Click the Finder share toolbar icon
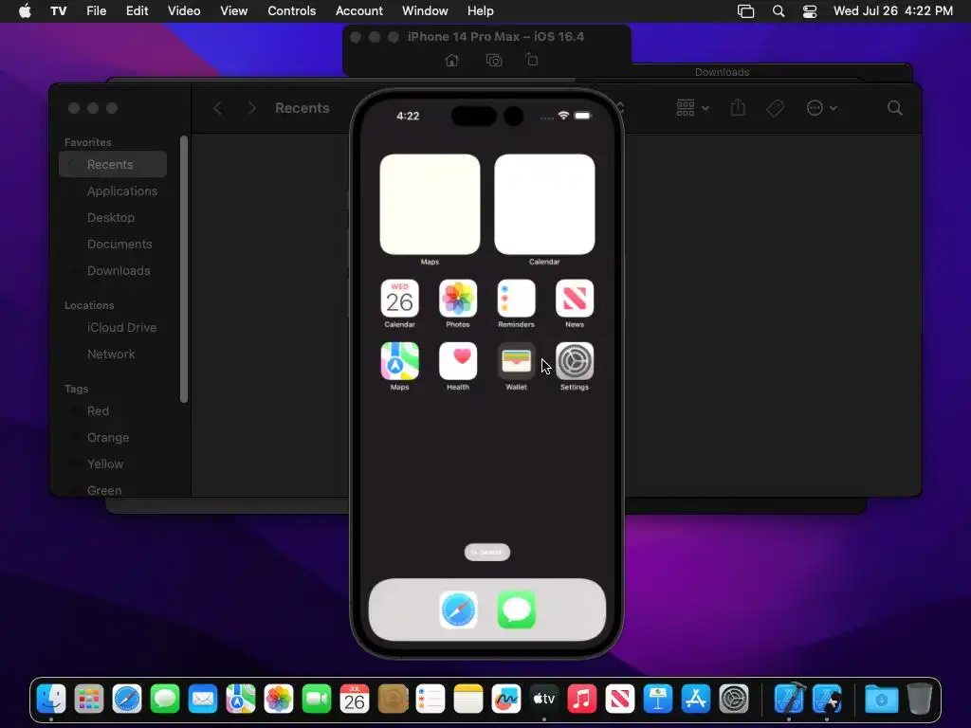971x728 pixels. point(738,108)
